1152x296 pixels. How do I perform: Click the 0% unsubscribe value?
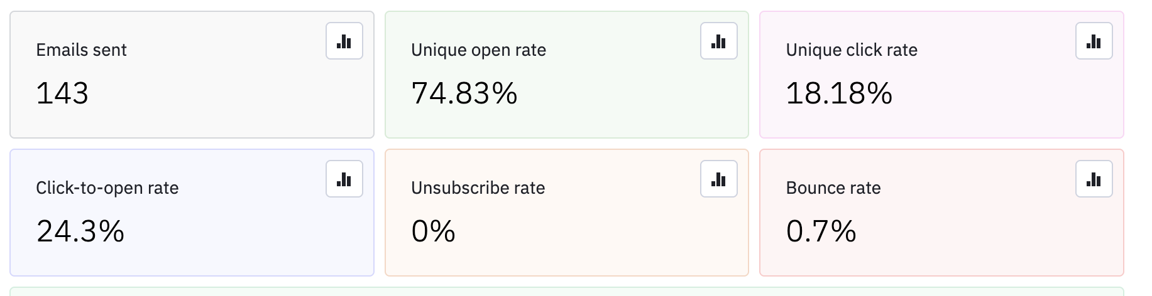point(433,231)
